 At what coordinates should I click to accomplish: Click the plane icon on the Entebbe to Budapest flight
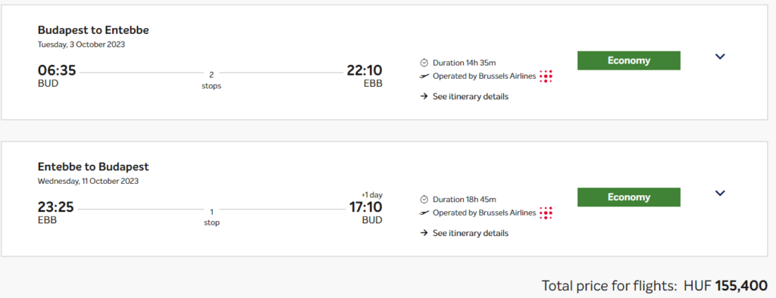pos(424,213)
